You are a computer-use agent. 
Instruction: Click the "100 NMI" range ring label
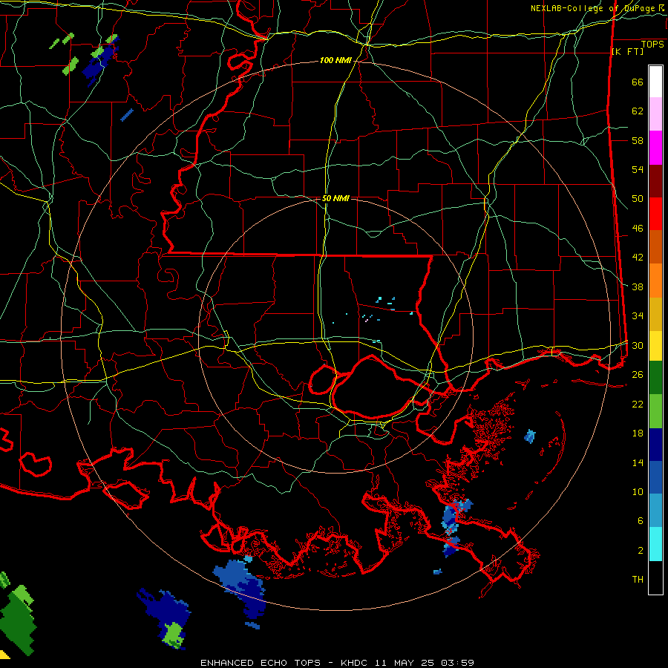tap(335, 61)
